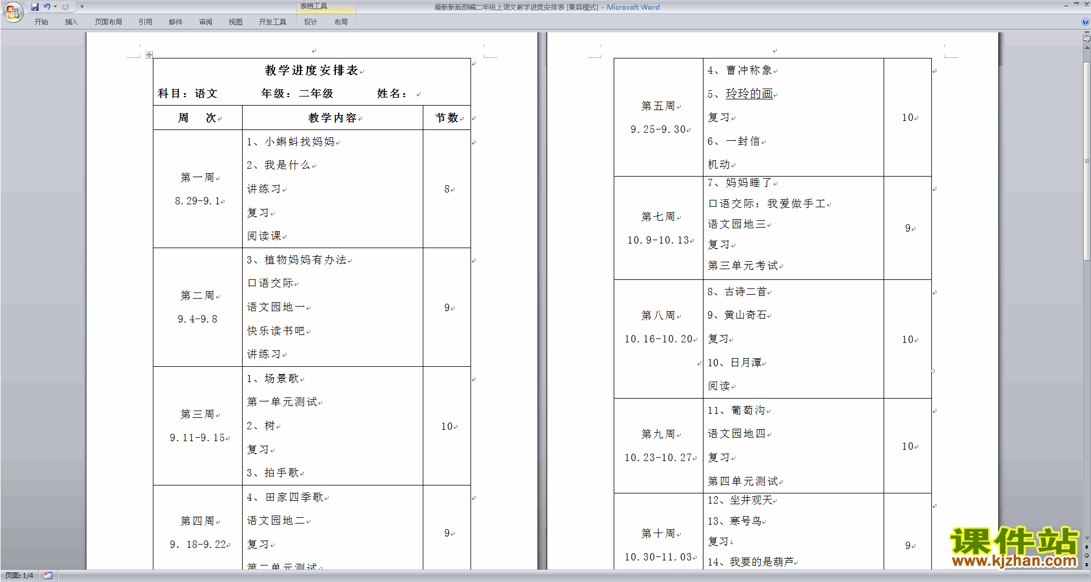Click 第三单元考试 line

point(743,266)
